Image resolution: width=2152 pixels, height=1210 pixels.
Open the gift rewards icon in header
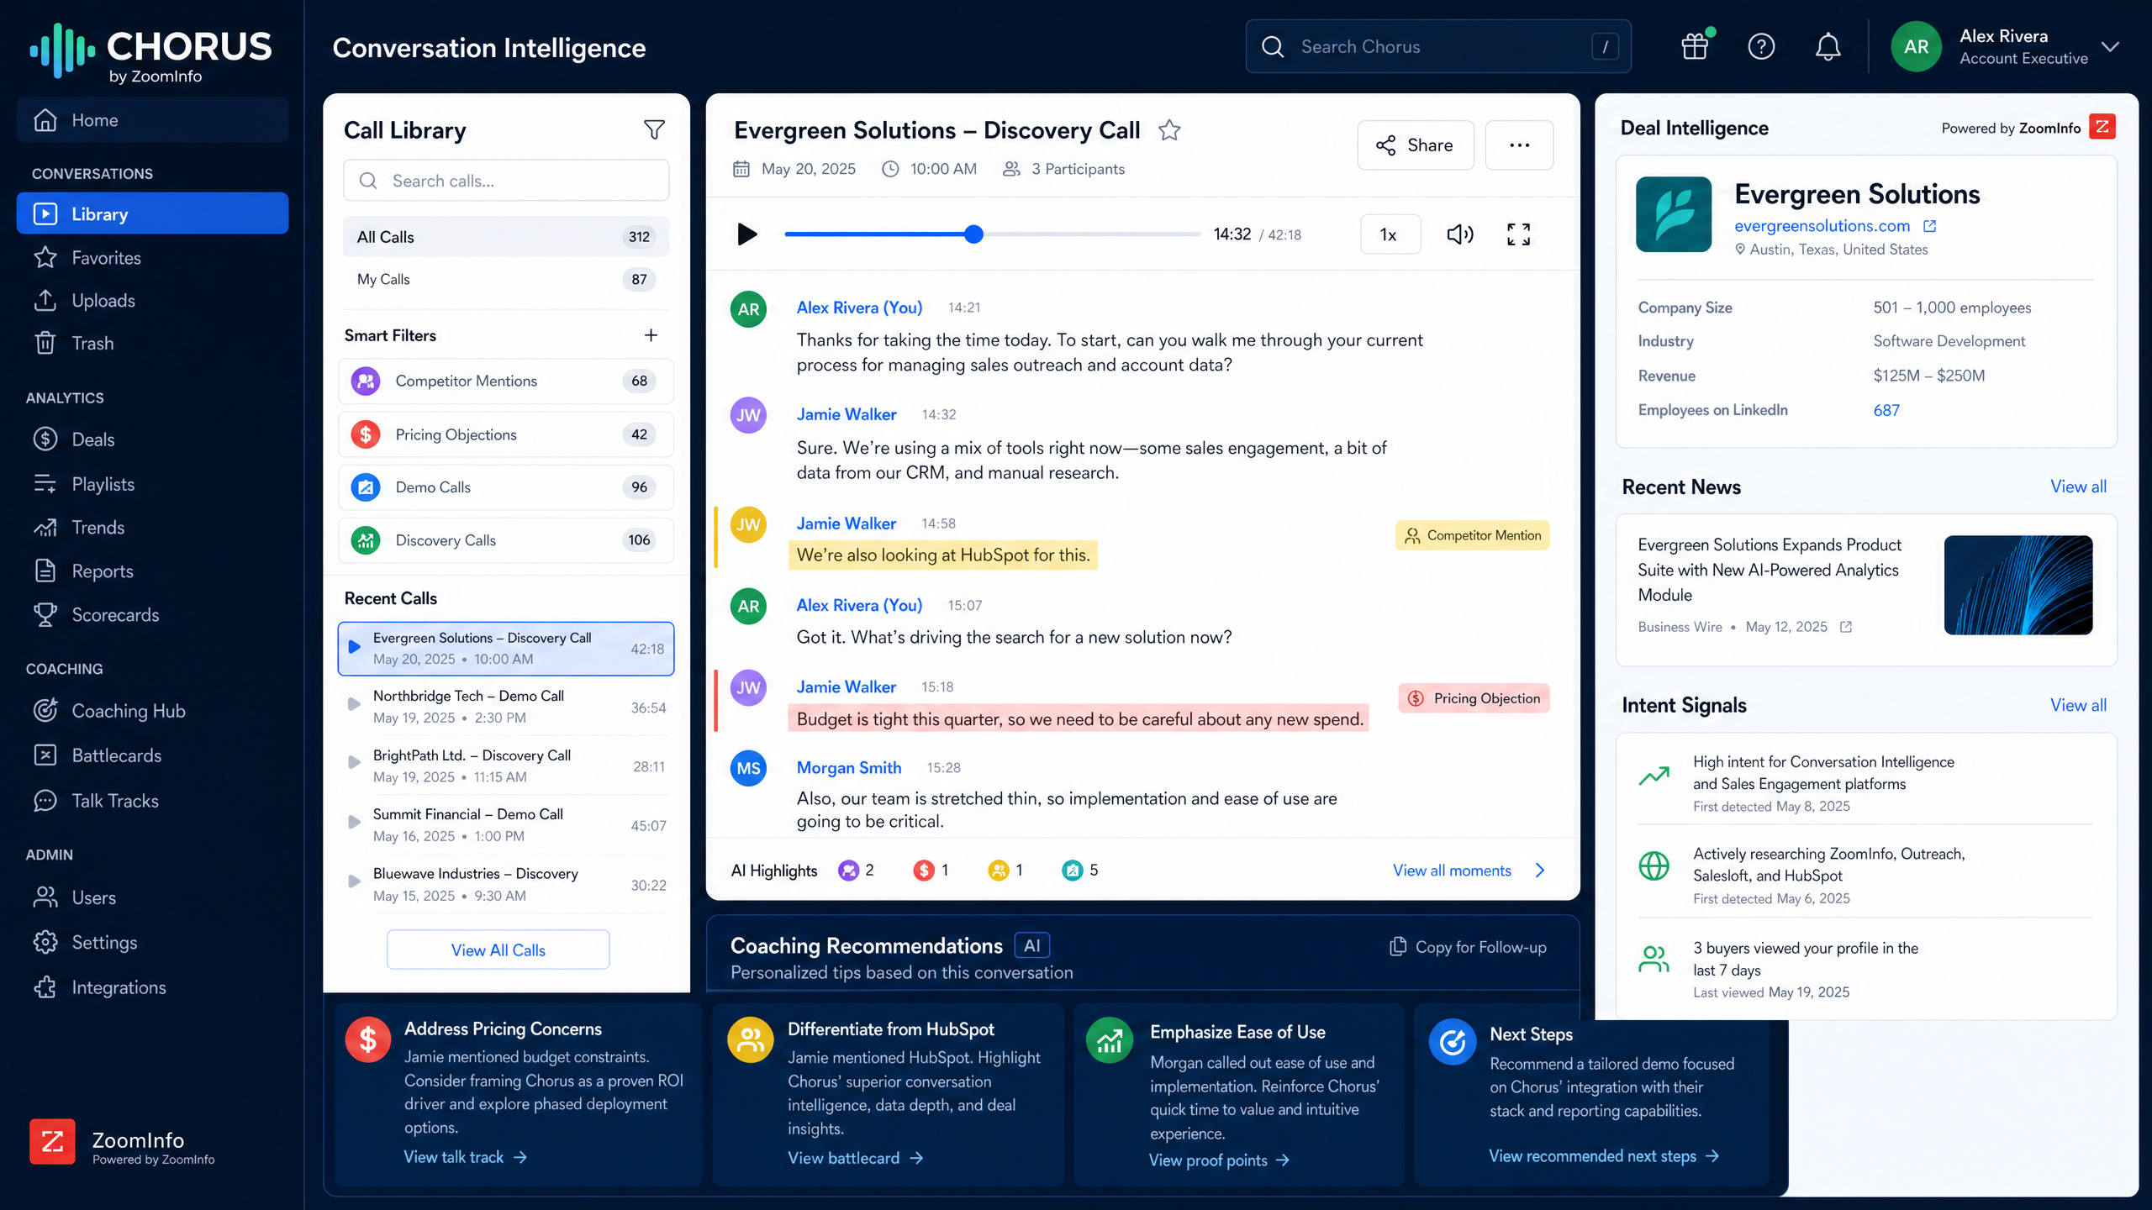tap(1695, 46)
